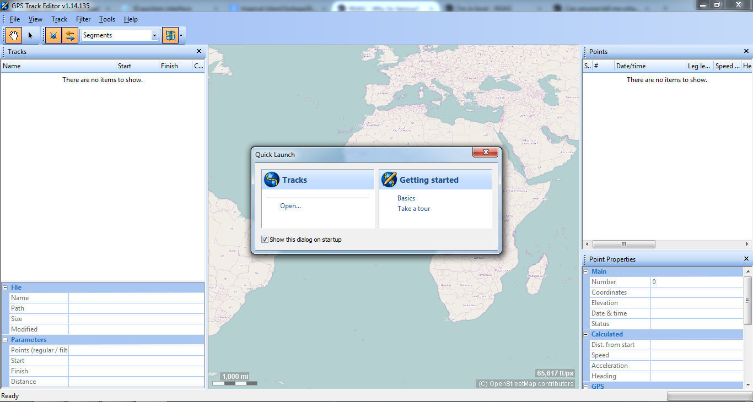Open the File menu
This screenshot has height=402, width=753.
[15, 19]
